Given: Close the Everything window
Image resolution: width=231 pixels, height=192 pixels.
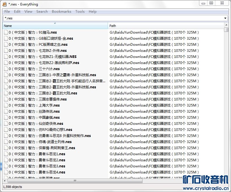Looking at the screenshot, I should point(222,3).
